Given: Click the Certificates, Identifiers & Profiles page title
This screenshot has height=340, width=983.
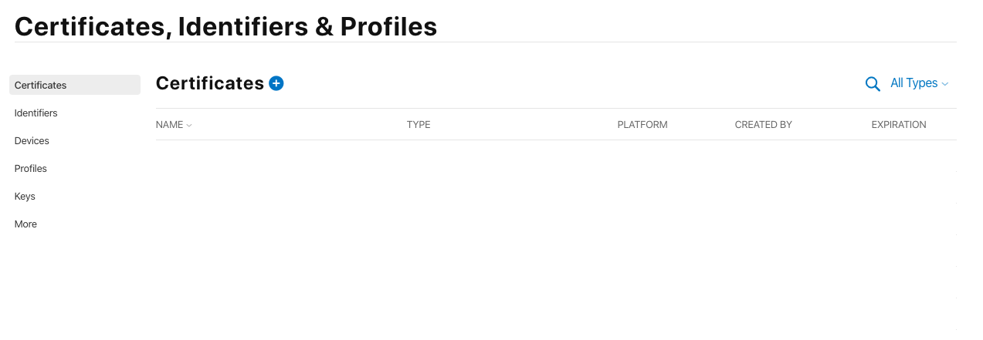Looking at the screenshot, I should click(x=225, y=26).
